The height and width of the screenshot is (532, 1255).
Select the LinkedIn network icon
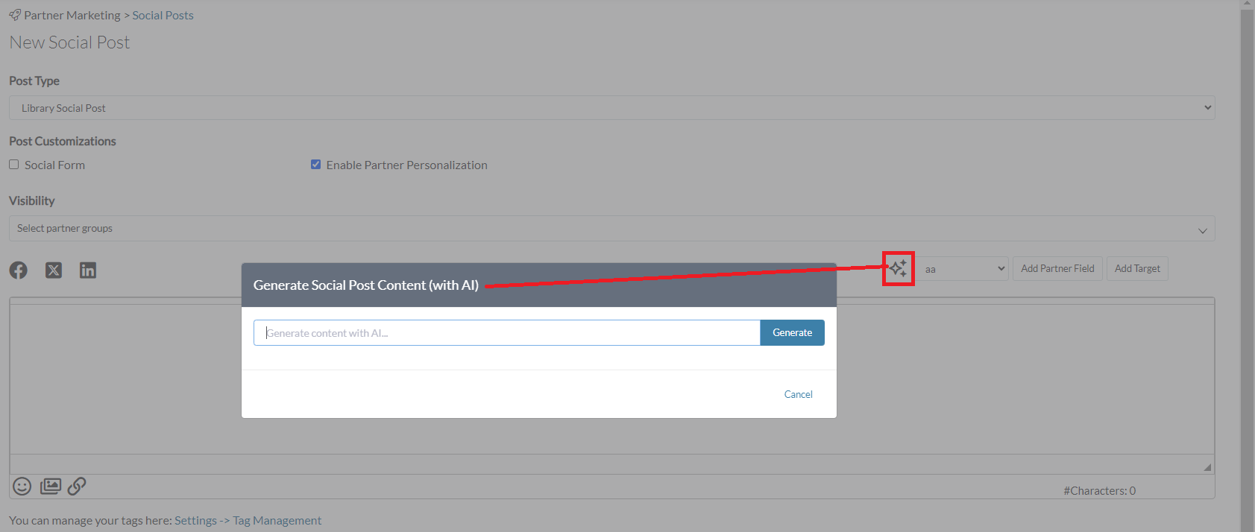tap(88, 270)
